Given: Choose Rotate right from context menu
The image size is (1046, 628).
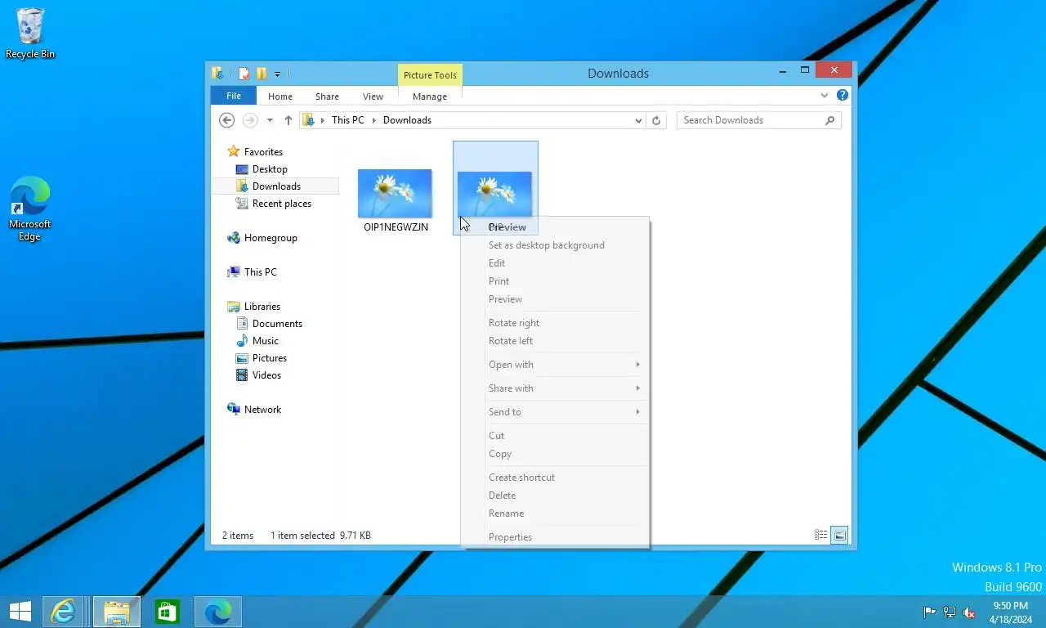Looking at the screenshot, I should pyautogui.click(x=514, y=323).
